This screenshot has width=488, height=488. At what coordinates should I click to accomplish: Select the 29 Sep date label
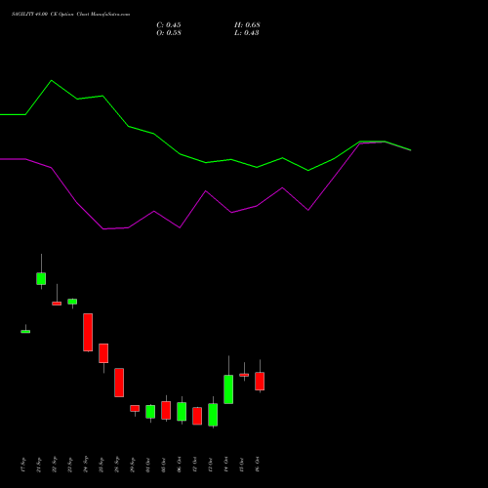point(133,465)
